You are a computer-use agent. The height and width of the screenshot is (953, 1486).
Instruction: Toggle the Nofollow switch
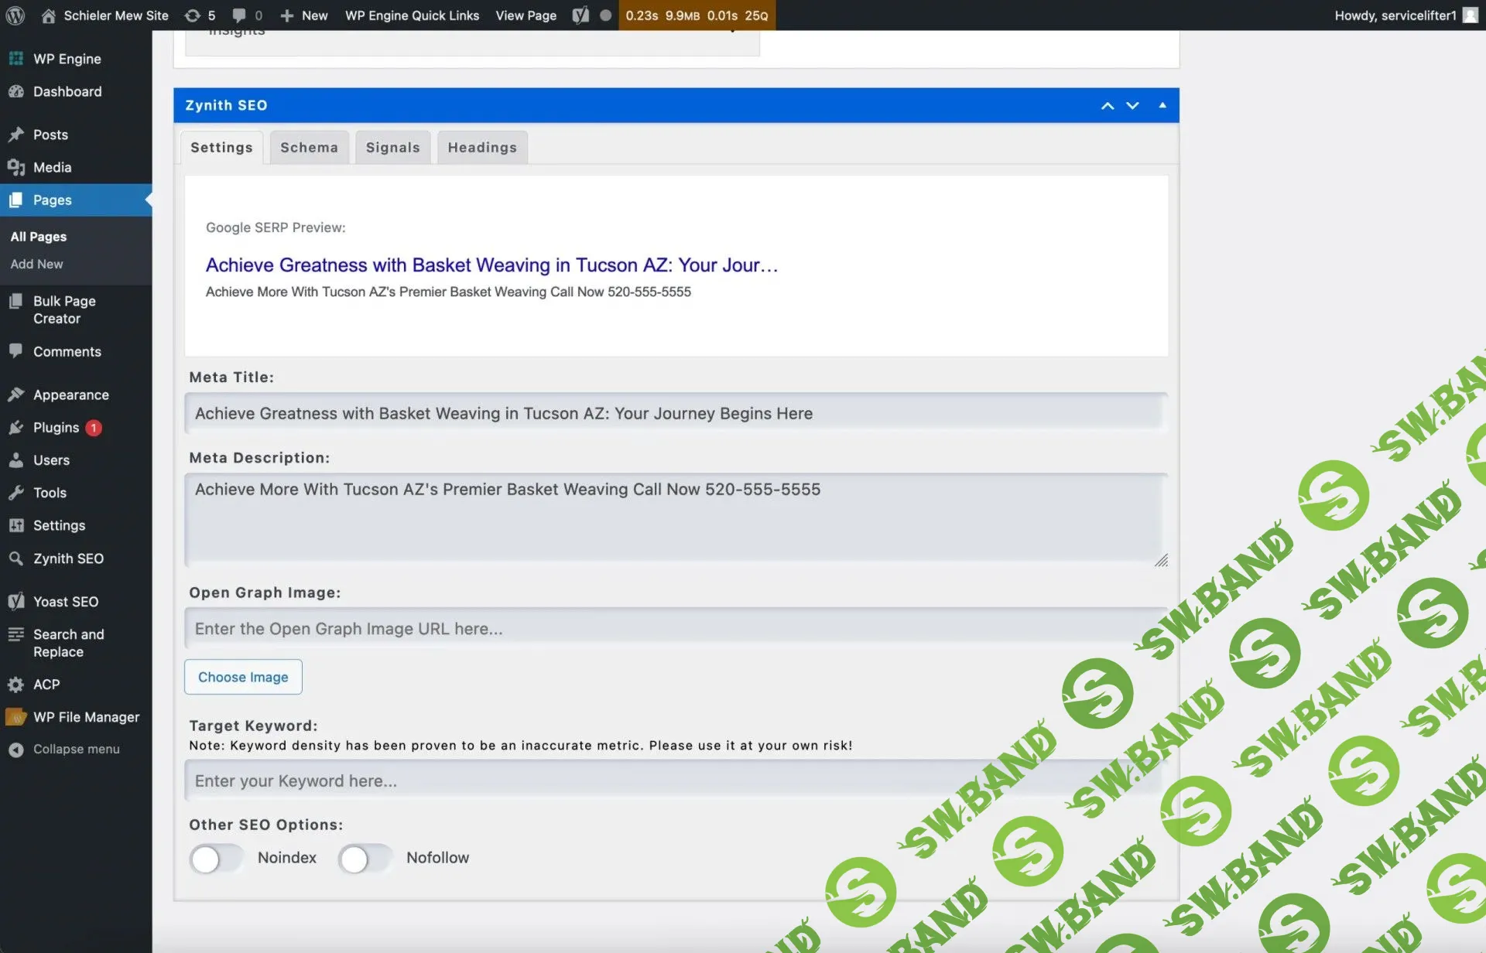click(x=365, y=859)
